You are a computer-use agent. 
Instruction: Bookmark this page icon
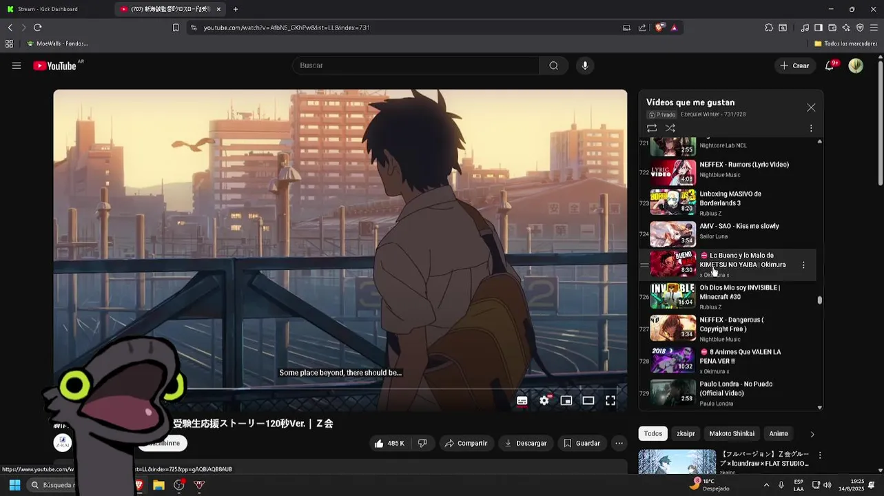click(x=176, y=28)
